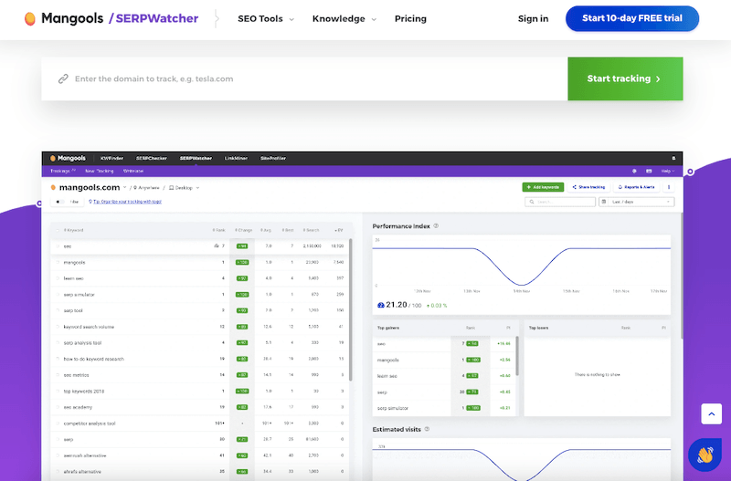
Task: Open SiteProfiler tab in app preview
Action: 273,158
